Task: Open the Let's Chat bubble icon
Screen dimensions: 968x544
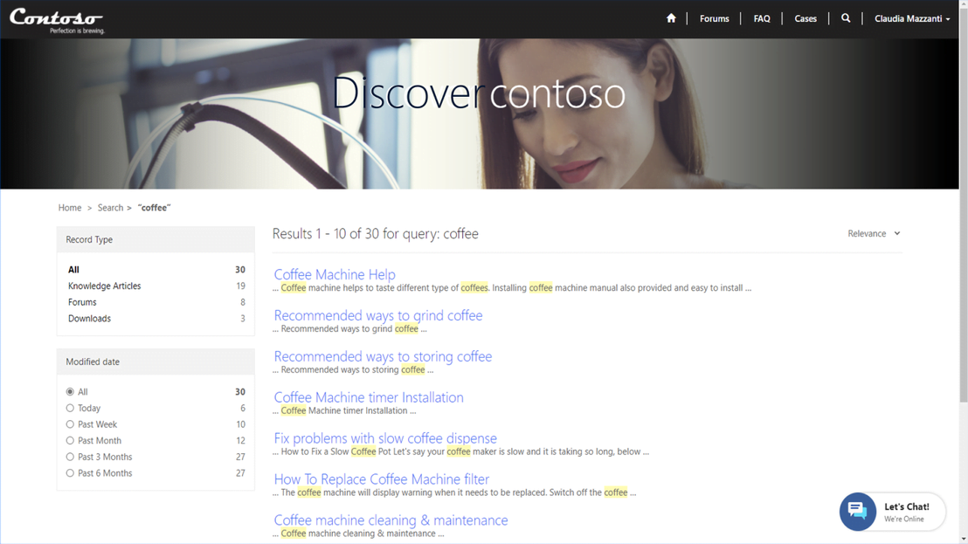Action: pos(857,512)
